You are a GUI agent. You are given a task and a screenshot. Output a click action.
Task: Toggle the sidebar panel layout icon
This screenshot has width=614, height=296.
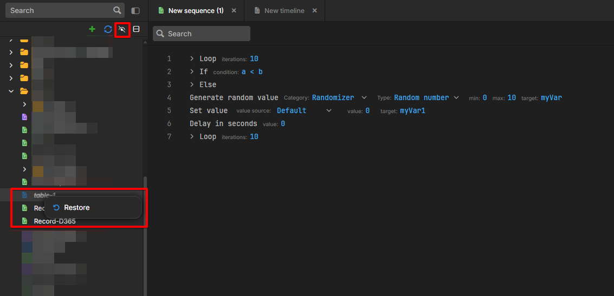click(x=135, y=11)
